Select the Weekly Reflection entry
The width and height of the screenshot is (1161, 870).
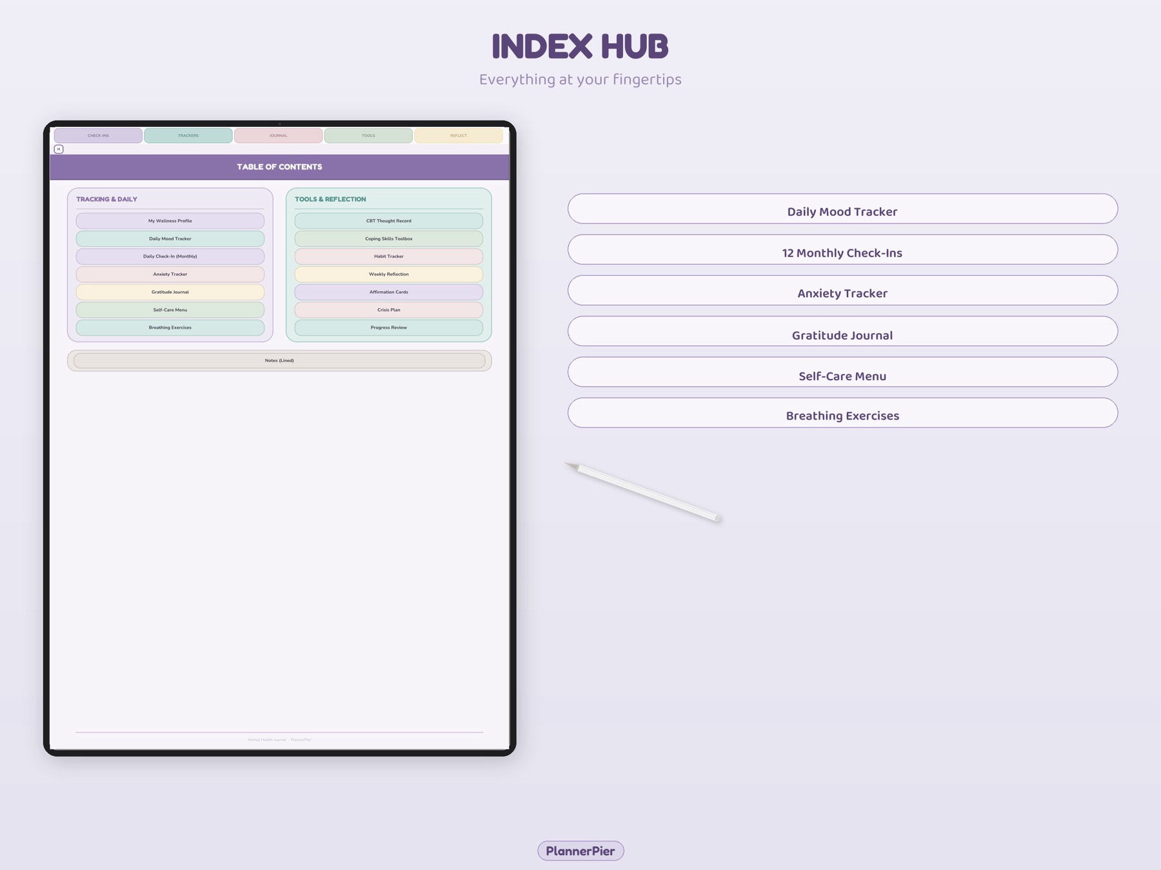pos(388,274)
